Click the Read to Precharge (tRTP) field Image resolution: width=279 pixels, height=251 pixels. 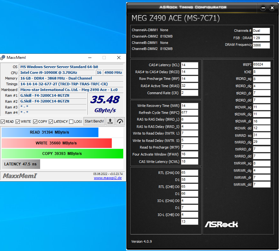(190, 147)
